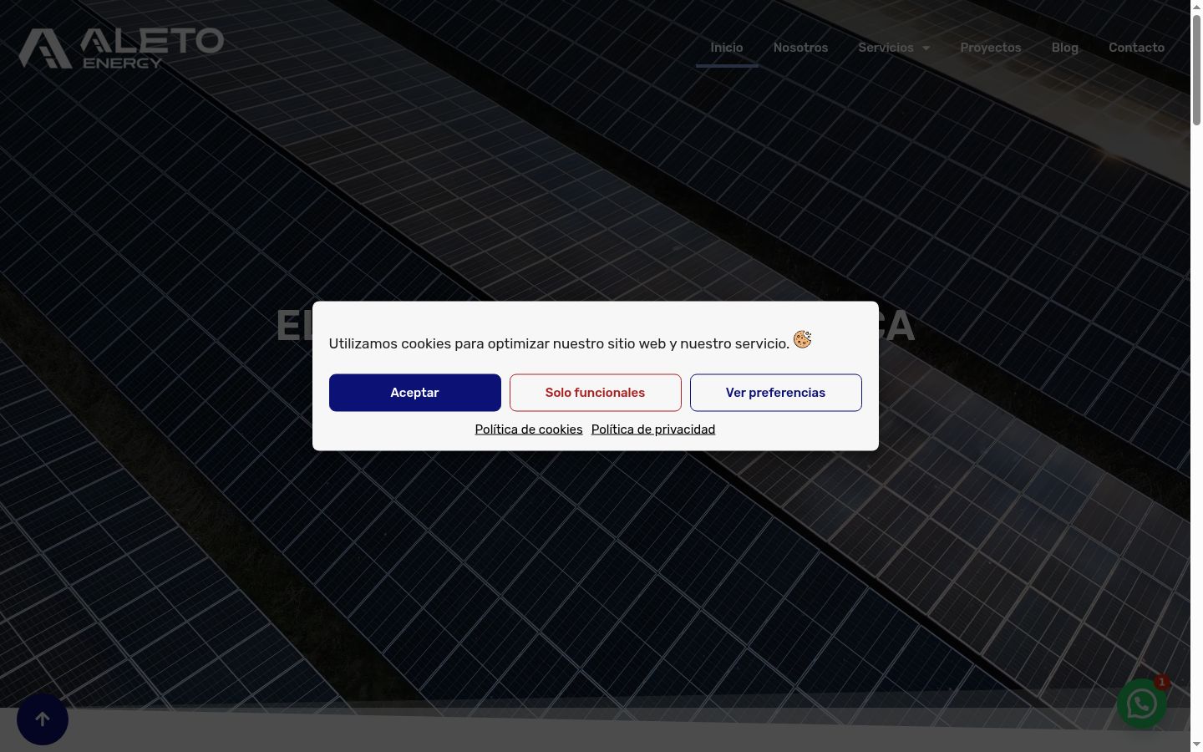Open the Contacto page
Viewport: 1203px width, 752px height.
pyautogui.click(x=1136, y=48)
